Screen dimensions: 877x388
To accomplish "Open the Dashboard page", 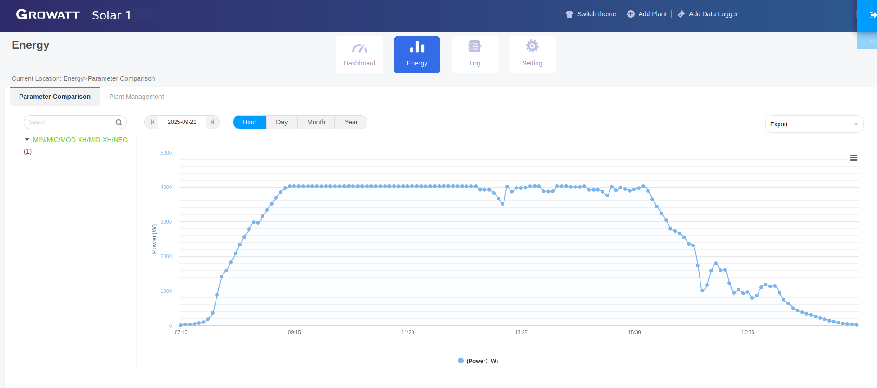I will [360, 55].
